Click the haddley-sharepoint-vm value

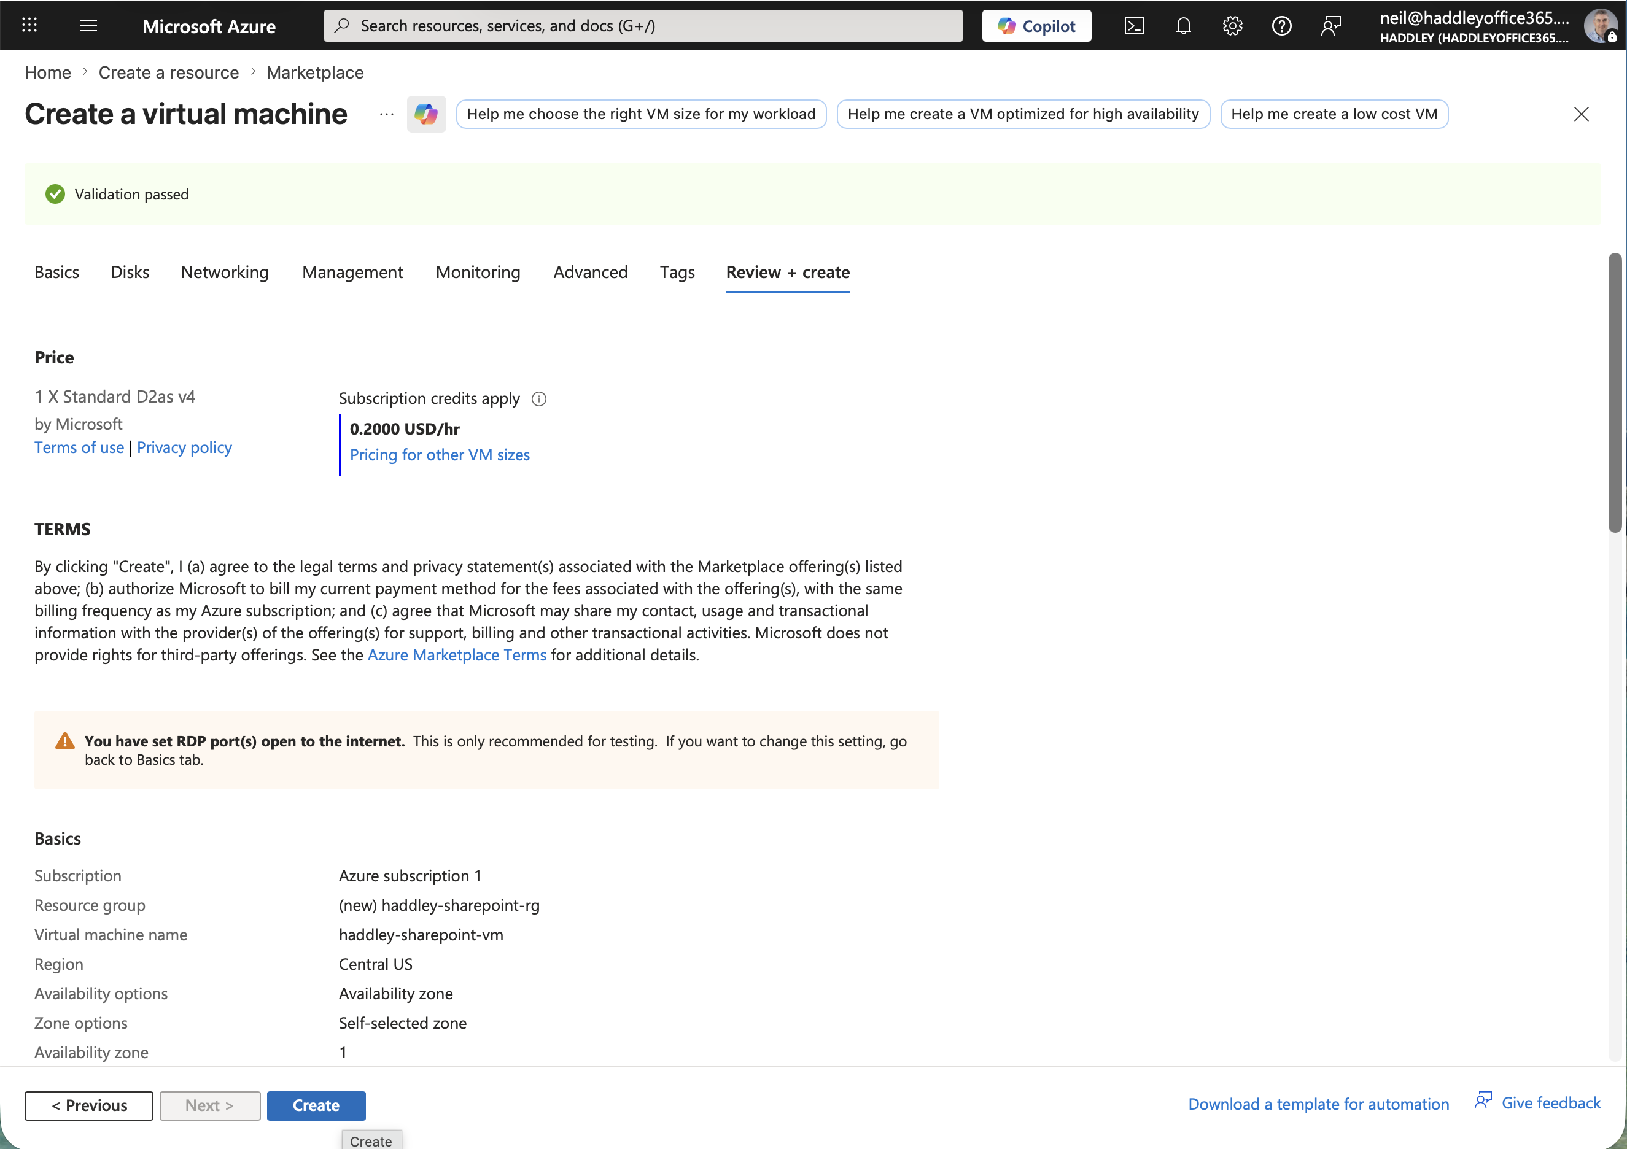(421, 935)
